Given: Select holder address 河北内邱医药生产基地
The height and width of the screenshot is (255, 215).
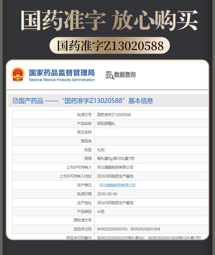Looking at the screenshot, I should pos(115,176).
